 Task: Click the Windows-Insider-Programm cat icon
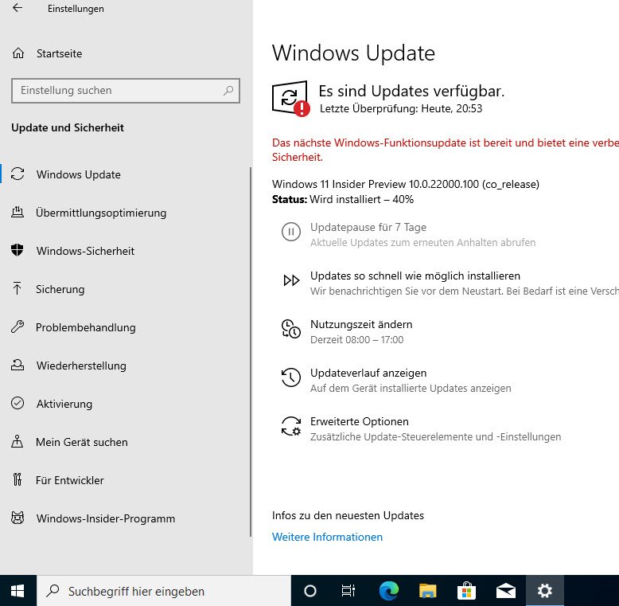[18, 518]
